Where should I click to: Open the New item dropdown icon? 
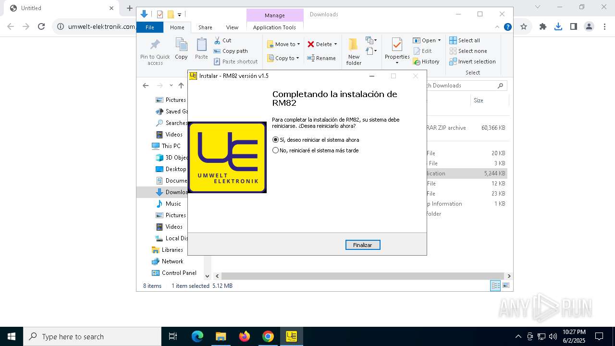(x=371, y=40)
